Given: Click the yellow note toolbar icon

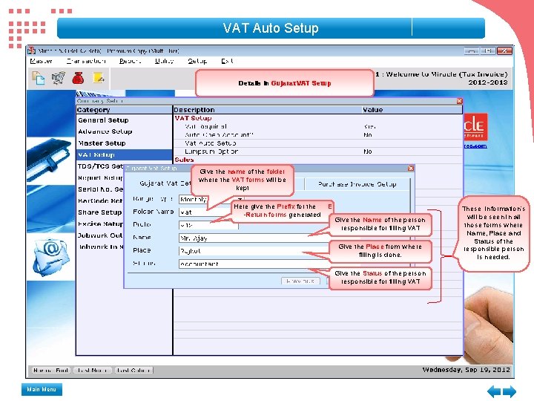Looking at the screenshot, I should (x=99, y=78).
